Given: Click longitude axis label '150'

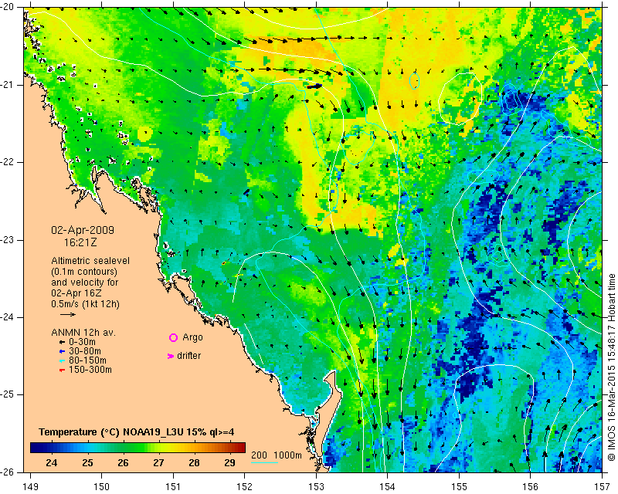Looking at the screenshot, I should (x=101, y=487).
